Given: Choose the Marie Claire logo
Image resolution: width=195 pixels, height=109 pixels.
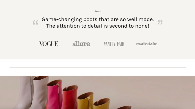Looking at the screenshot, I should click(x=147, y=44).
